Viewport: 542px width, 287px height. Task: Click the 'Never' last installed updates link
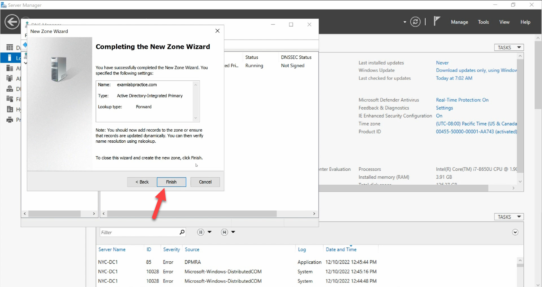coord(442,63)
